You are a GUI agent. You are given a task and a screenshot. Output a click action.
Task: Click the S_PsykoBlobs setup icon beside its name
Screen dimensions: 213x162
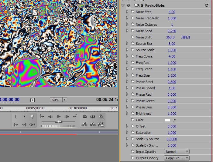(137, 5)
